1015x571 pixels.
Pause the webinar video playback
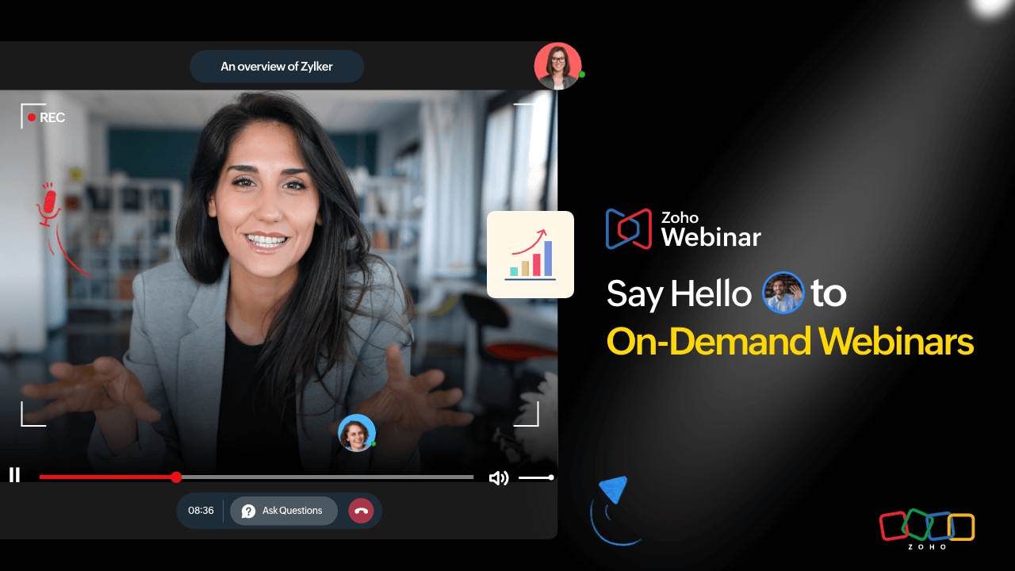coord(14,475)
